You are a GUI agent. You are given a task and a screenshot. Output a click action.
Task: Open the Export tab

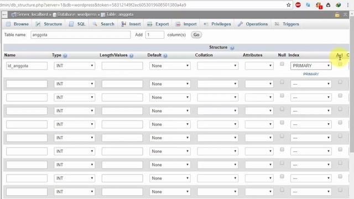coord(158,24)
